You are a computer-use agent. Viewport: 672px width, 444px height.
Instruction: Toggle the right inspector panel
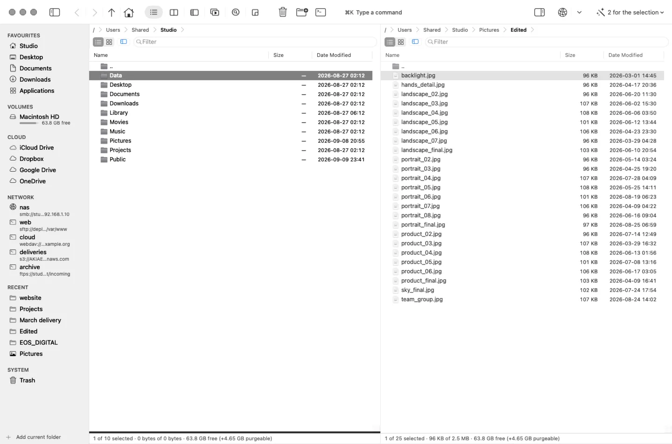click(x=539, y=12)
